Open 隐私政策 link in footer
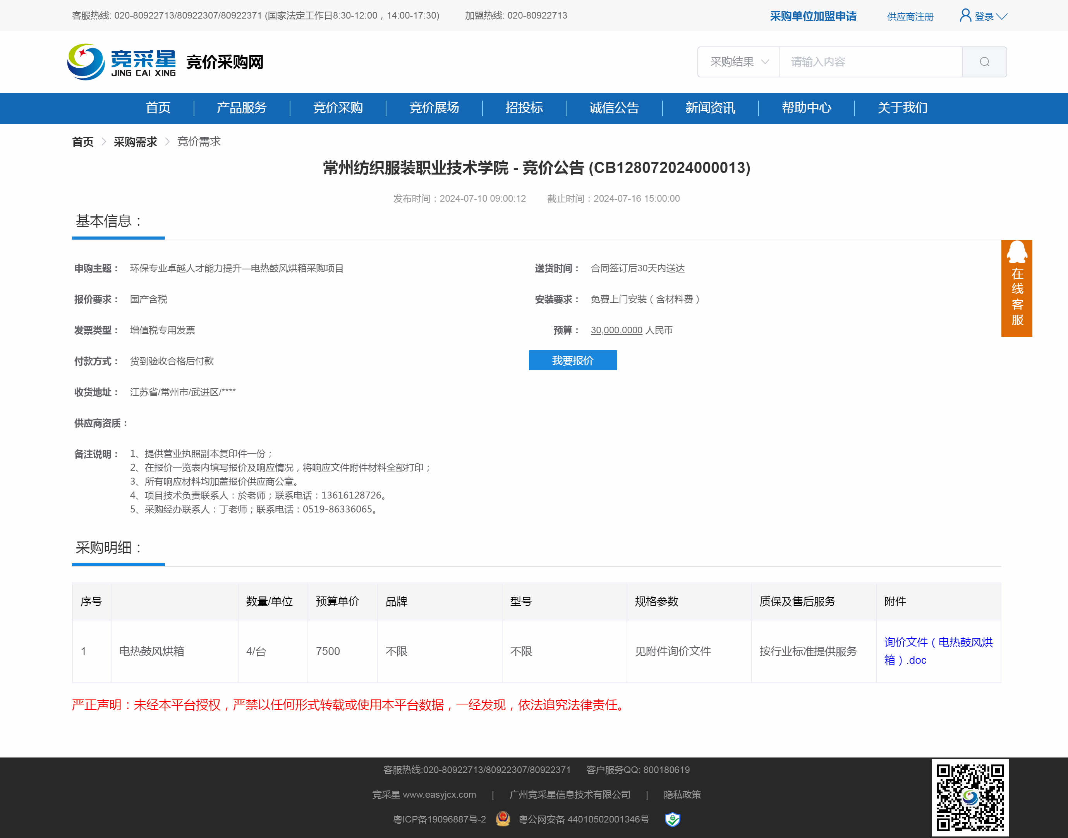1068x838 pixels. pos(682,794)
